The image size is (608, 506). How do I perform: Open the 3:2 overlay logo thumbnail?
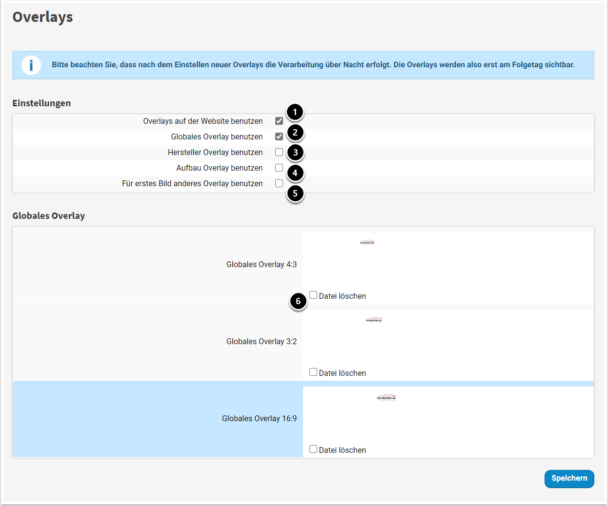tap(374, 320)
